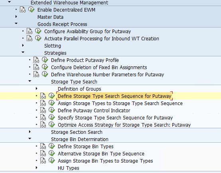Execute activity icon for Configure Deletion of Fixed Bin Assignments
Screen dimensions: 221x173
pos(45,67)
